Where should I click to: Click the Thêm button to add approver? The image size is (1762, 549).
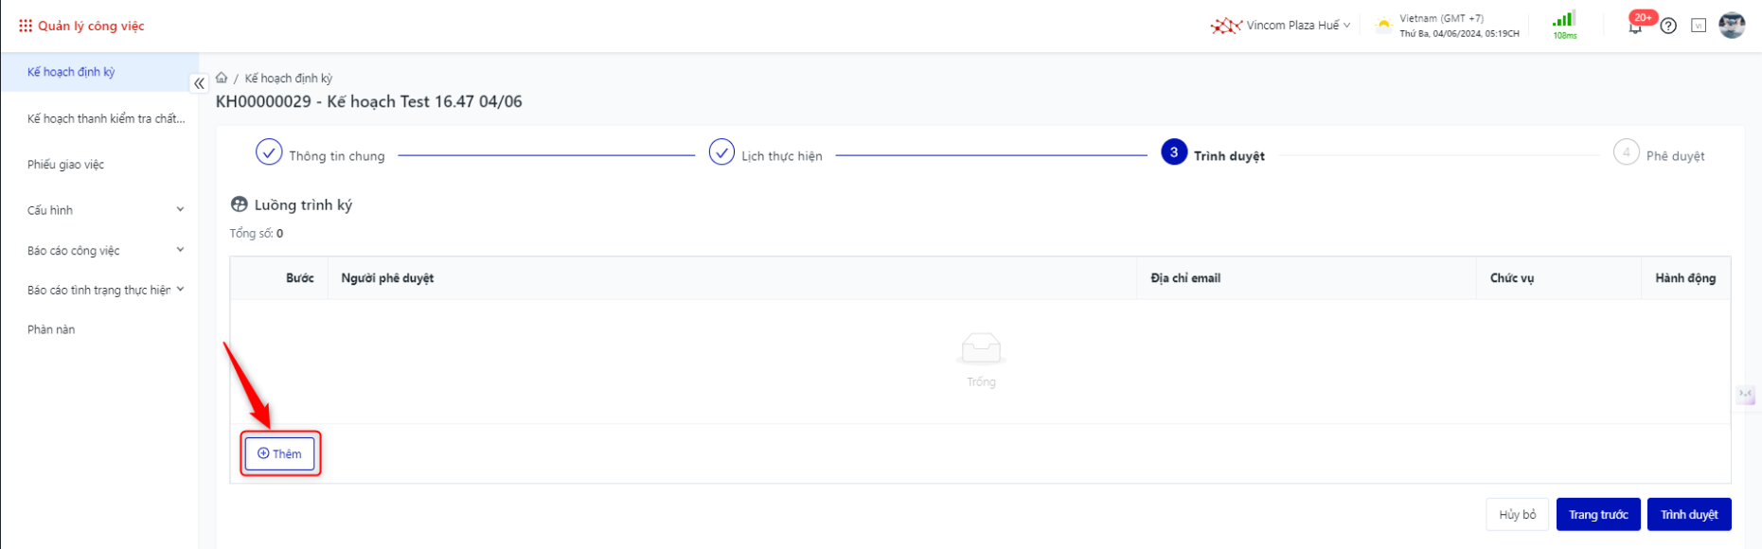pyautogui.click(x=279, y=453)
